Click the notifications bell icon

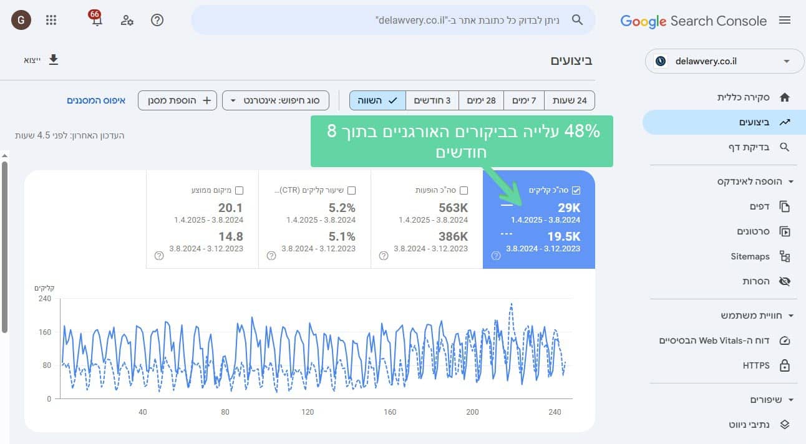click(96, 20)
